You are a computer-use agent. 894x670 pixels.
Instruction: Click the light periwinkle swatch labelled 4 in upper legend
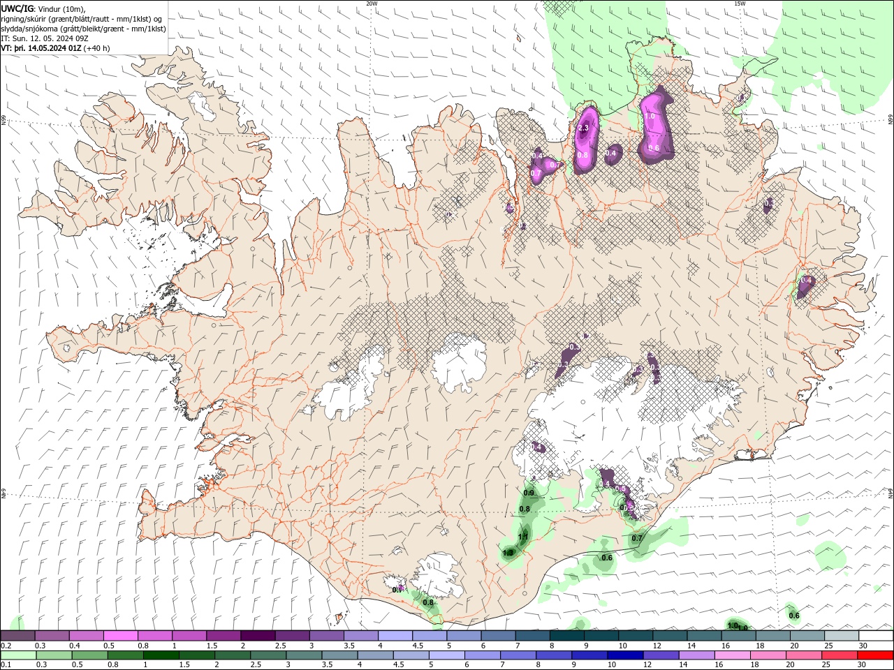pos(395,636)
